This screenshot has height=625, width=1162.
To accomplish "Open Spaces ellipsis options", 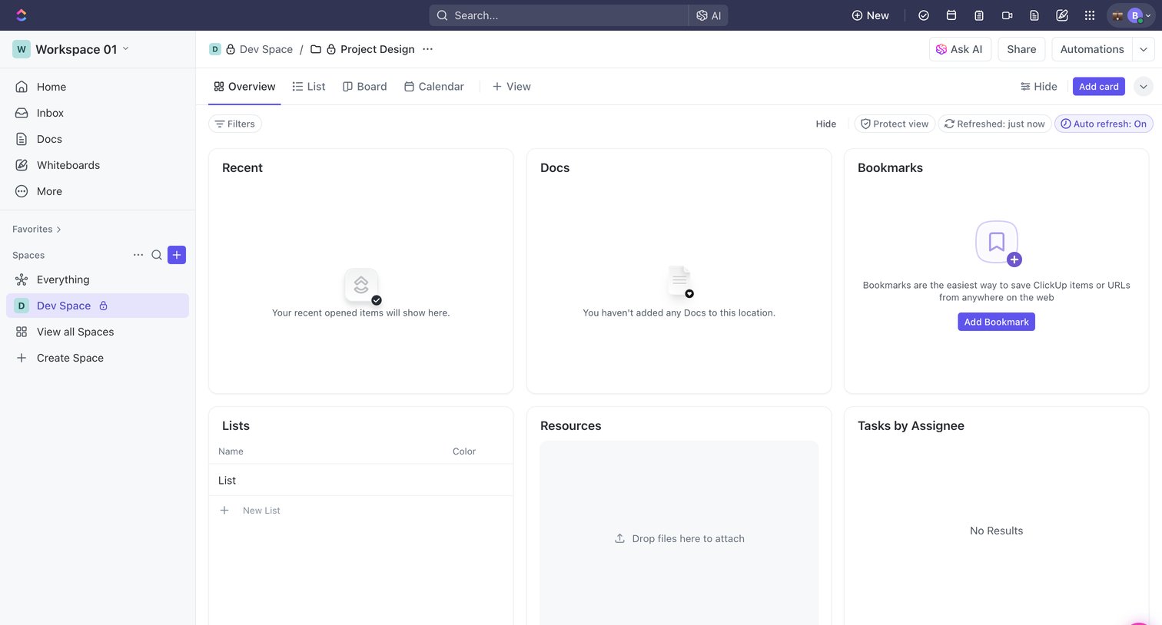I will [138, 255].
